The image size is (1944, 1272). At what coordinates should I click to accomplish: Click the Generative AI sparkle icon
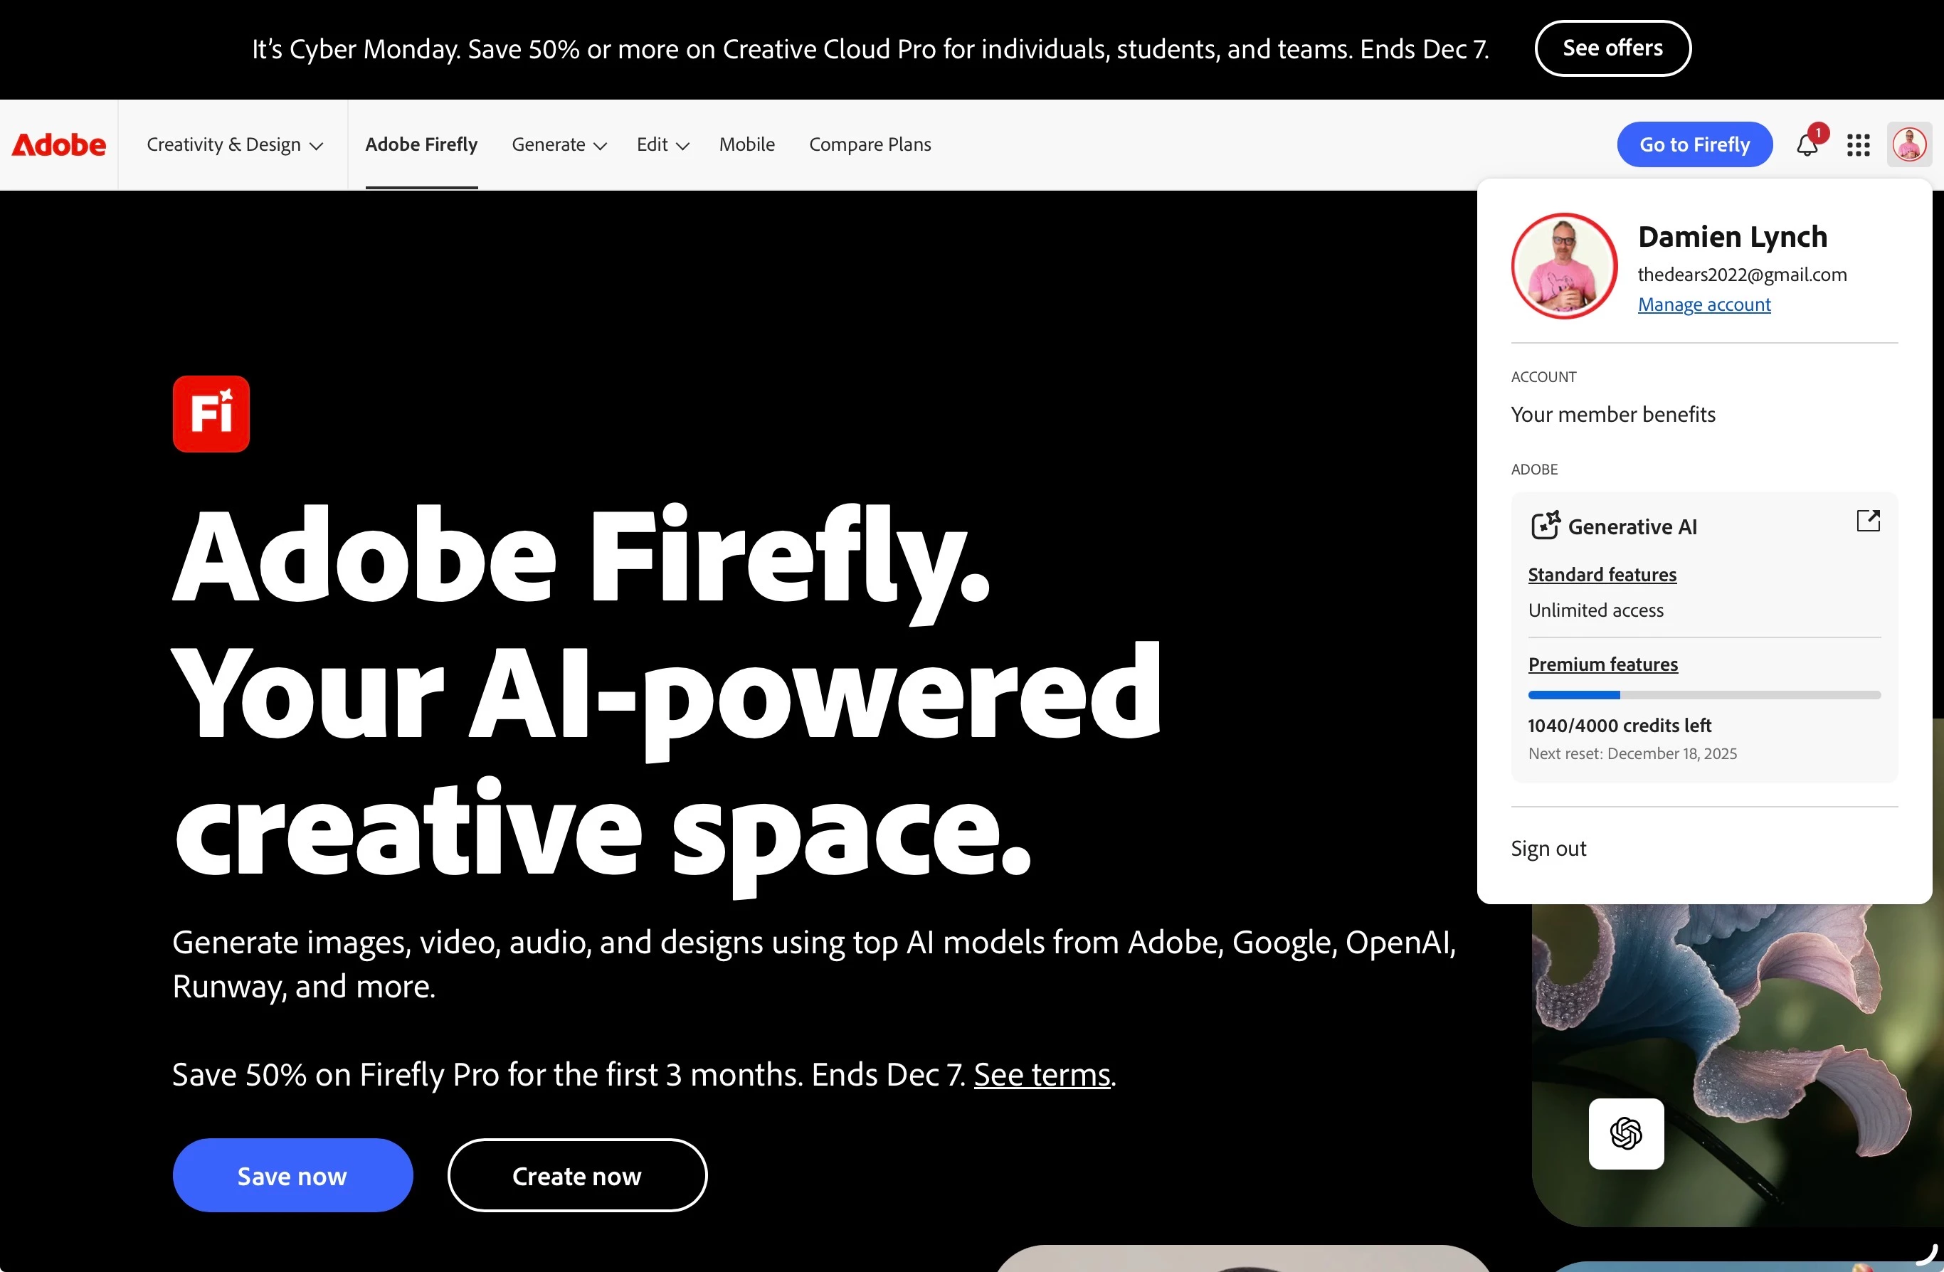[1545, 525]
